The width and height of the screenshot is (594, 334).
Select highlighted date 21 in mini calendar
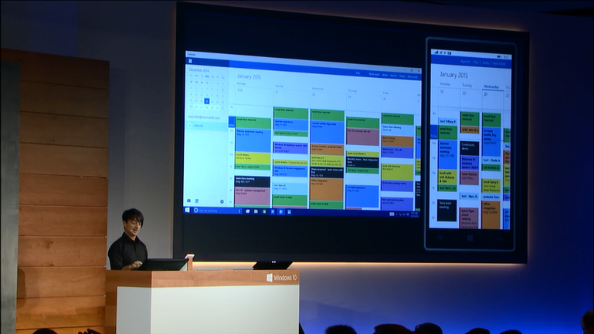coord(206,101)
